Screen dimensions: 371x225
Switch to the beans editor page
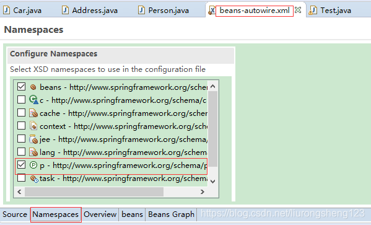(132, 214)
